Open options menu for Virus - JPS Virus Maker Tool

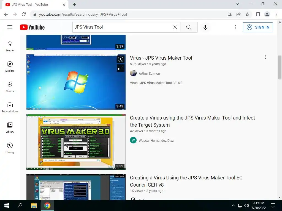(x=265, y=57)
